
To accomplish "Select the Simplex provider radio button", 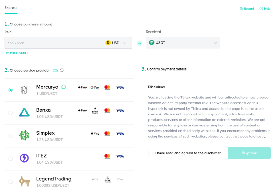I will (10, 136).
